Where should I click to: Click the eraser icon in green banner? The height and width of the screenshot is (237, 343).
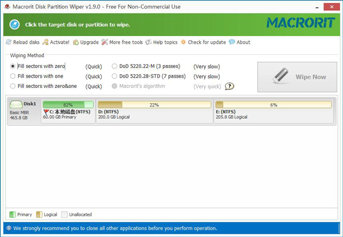point(15,25)
